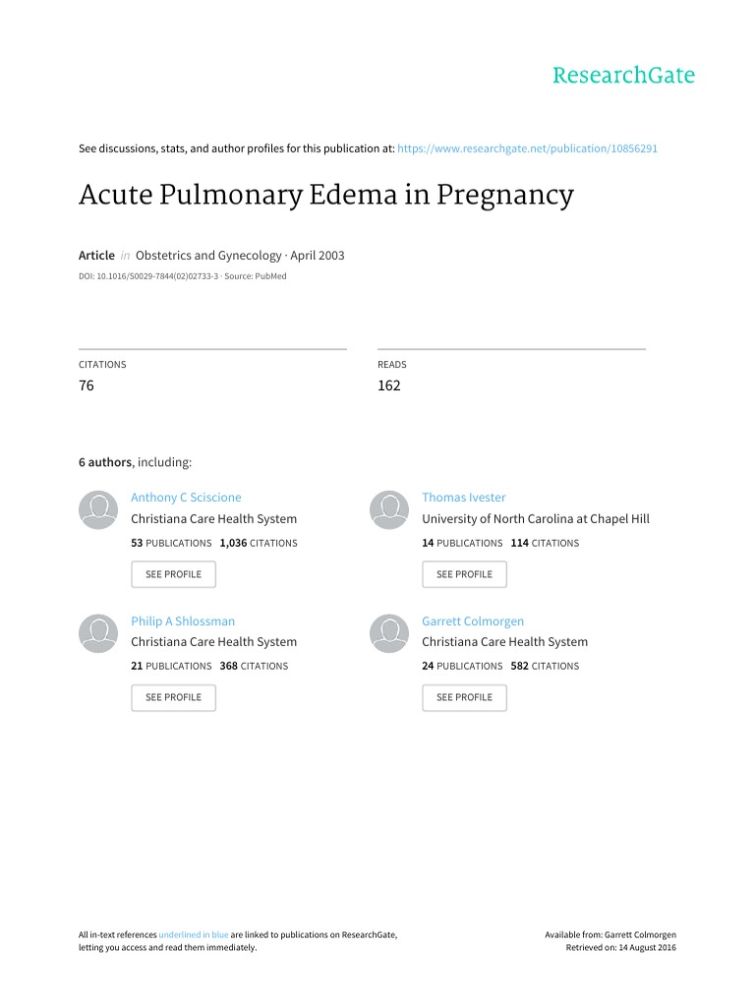The height and width of the screenshot is (1007, 755).
Task: Open Thomas Ivester's name link
Action: [x=463, y=498]
